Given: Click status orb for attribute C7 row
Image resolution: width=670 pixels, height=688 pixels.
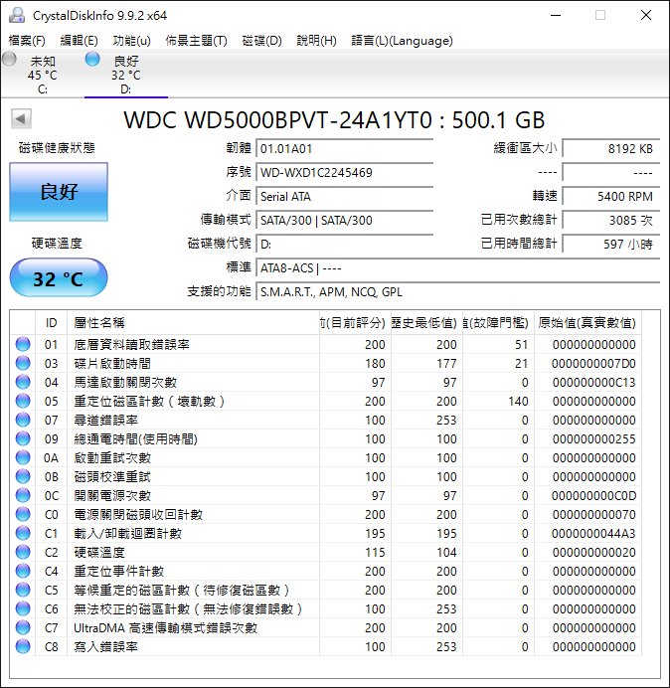Looking at the screenshot, I should (23, 627).
